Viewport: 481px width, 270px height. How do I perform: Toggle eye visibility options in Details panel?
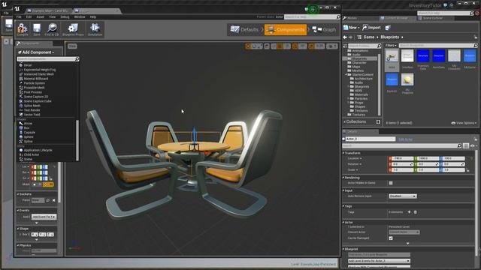pyautogui.click(x=473, y=146)
